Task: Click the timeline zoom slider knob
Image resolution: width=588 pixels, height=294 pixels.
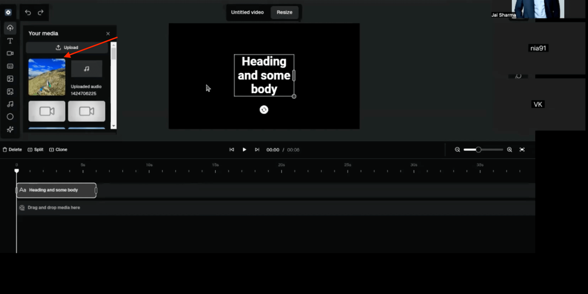Action: 478,150
